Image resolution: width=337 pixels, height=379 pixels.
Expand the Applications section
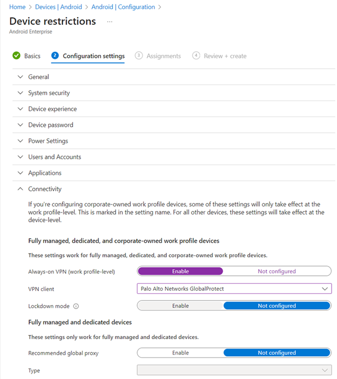pyautogui.click(x=44, y=173)
